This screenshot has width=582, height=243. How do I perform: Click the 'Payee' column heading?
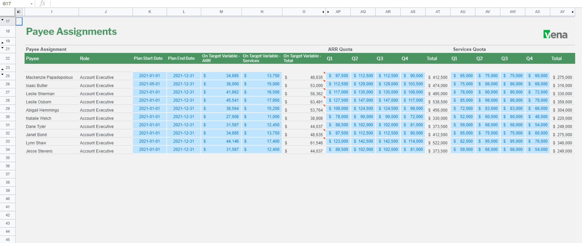point(32,58)
